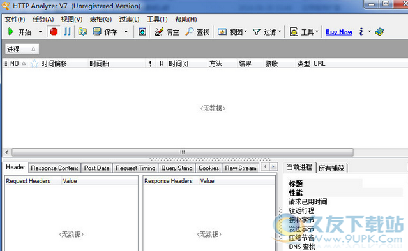Click the Save (保存) disk icon

tap(97, 32)
